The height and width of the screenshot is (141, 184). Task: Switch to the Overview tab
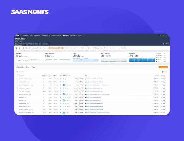click(19, 44)
